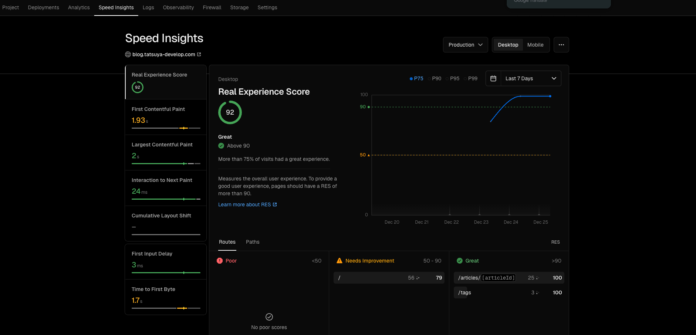
Task: Open the Observability tab
Action: point(178,7)
